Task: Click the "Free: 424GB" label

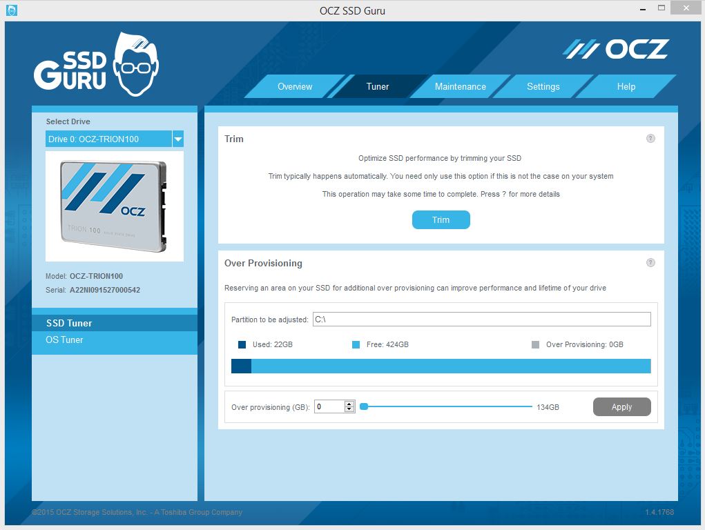Action: 387,345
